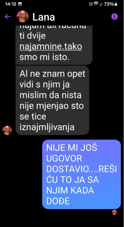Tap the small avatar beside incoming message

(7, 130)
